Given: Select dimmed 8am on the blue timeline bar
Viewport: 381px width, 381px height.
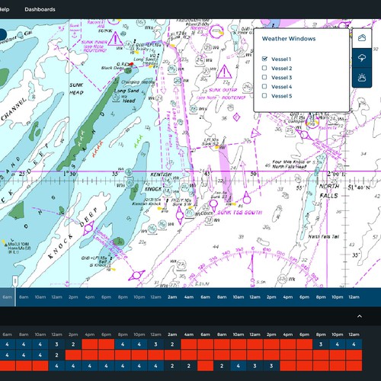Looking at the screenshot, I should 24,297.
